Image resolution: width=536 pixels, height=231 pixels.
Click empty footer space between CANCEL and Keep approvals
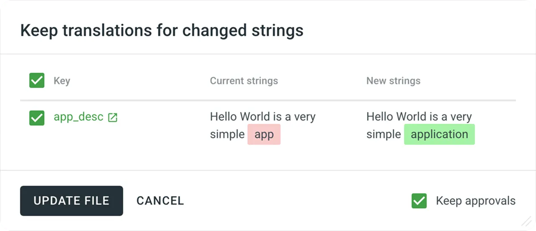(x=293, y=201)
